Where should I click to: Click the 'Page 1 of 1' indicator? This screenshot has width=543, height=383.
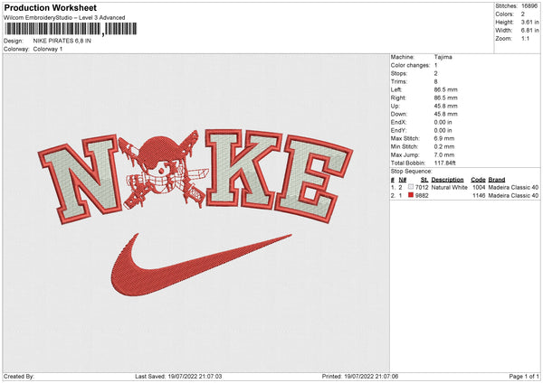tap(524, 377)
